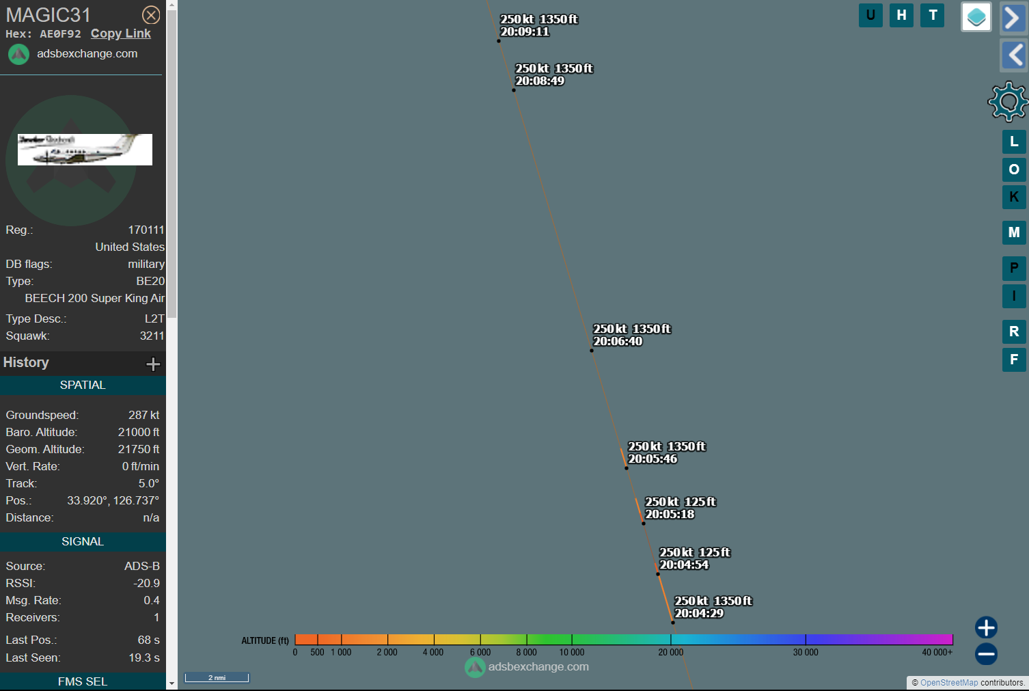Click the R map button
The width and height of the screenshot is (1029, 691).
click(x=1014, y=331)
